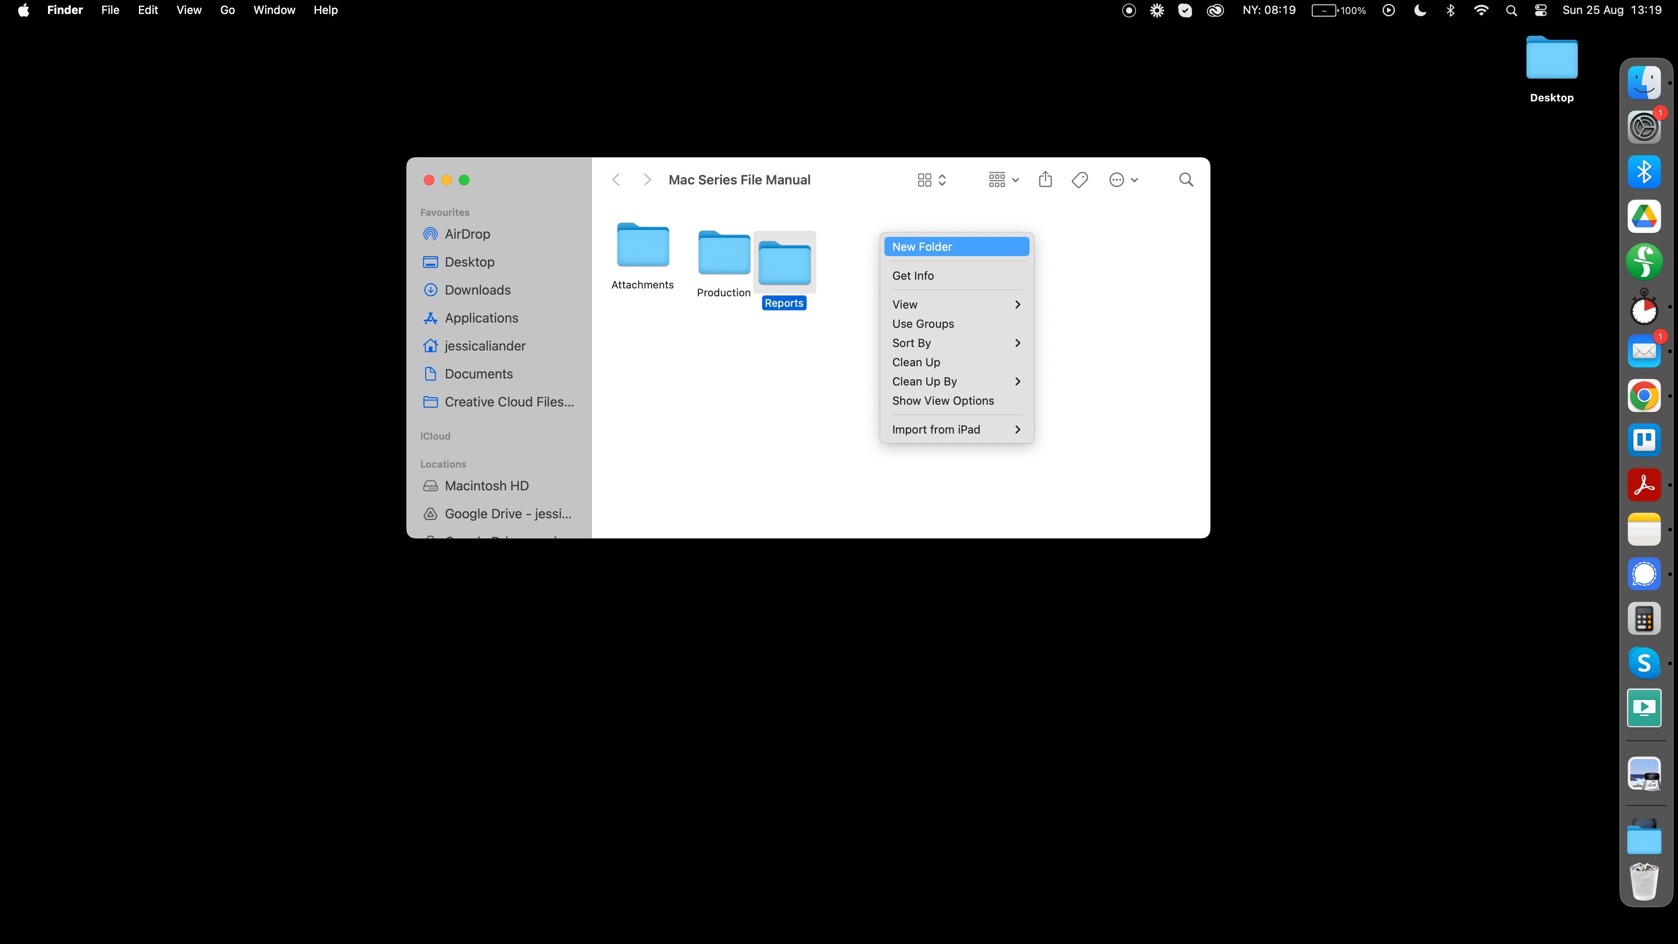This screenshot has width=1678, height=944.
Task: Open AirDrop in the sidebar
Action: [467, 234]
